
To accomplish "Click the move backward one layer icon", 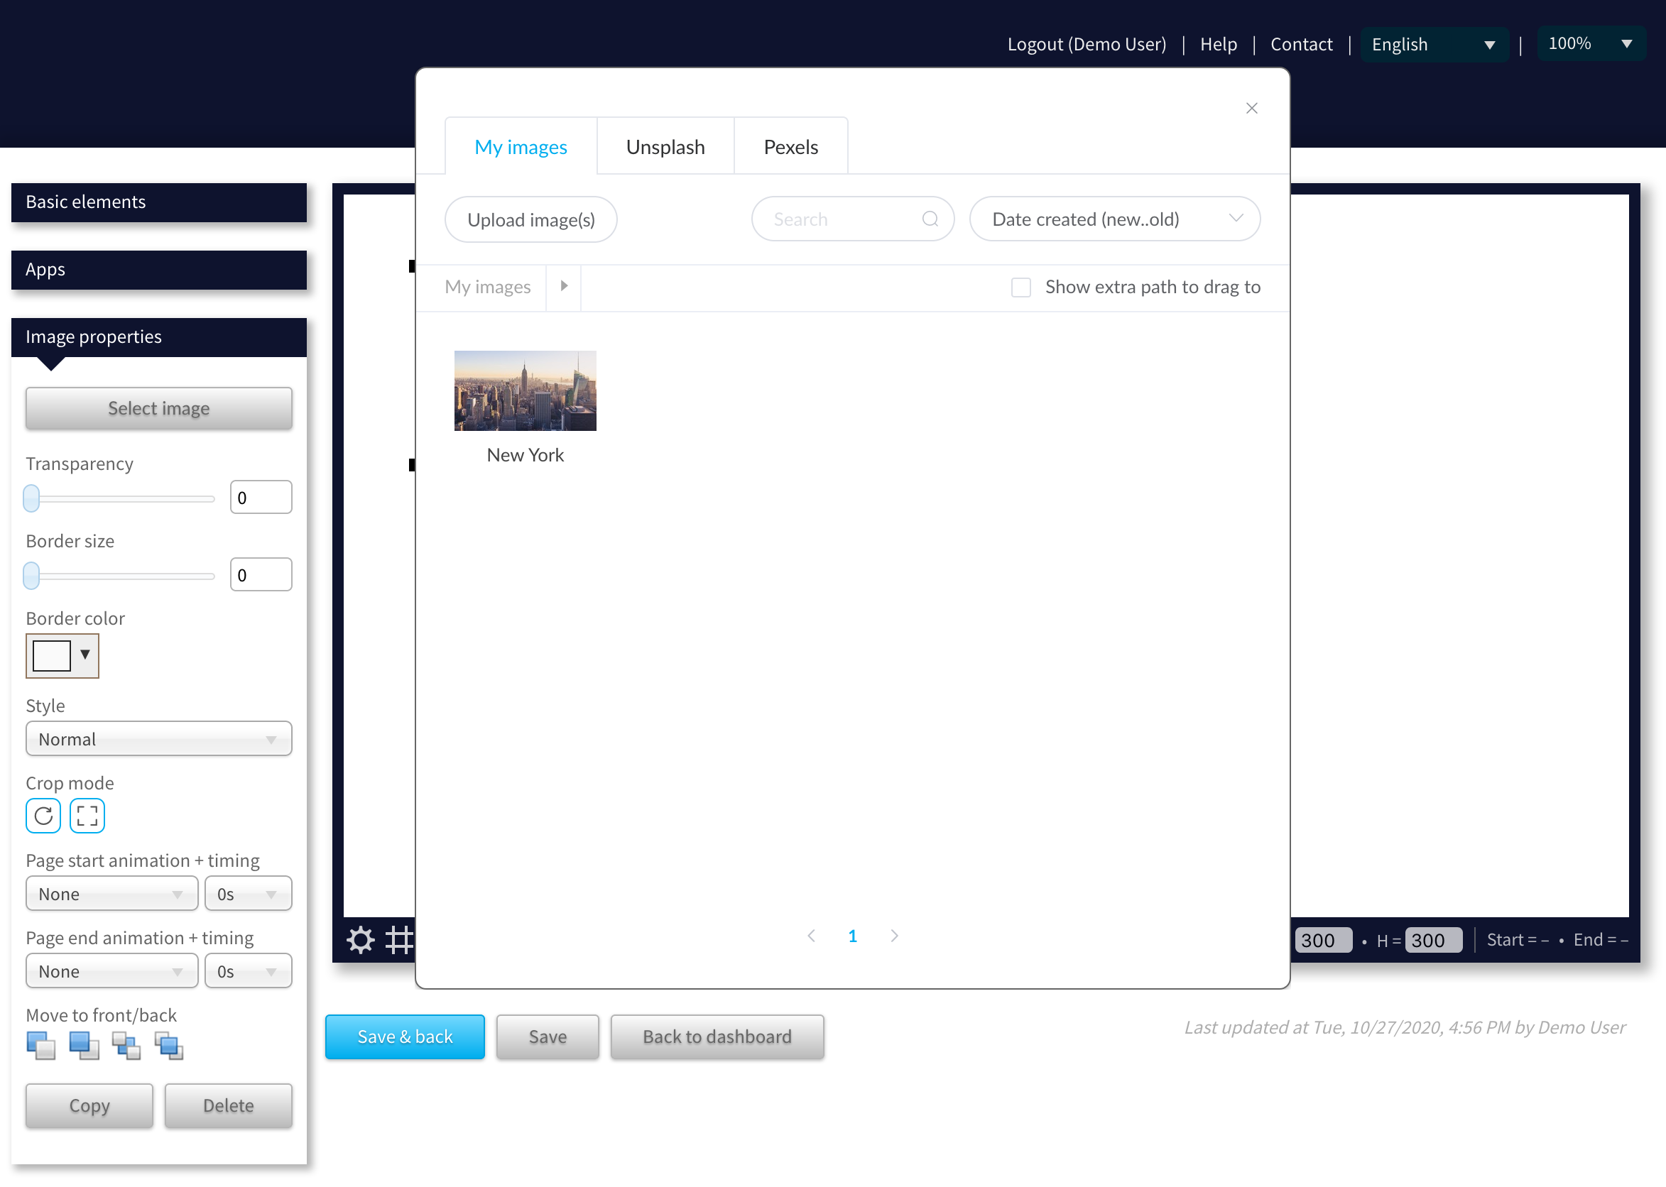I will 126,1046.
